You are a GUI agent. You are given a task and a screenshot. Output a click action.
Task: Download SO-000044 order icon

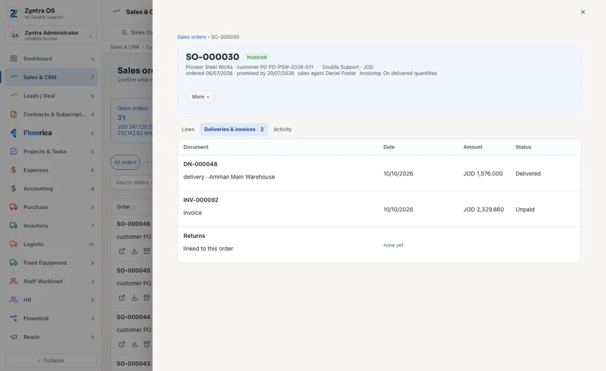tap(134, 344)
